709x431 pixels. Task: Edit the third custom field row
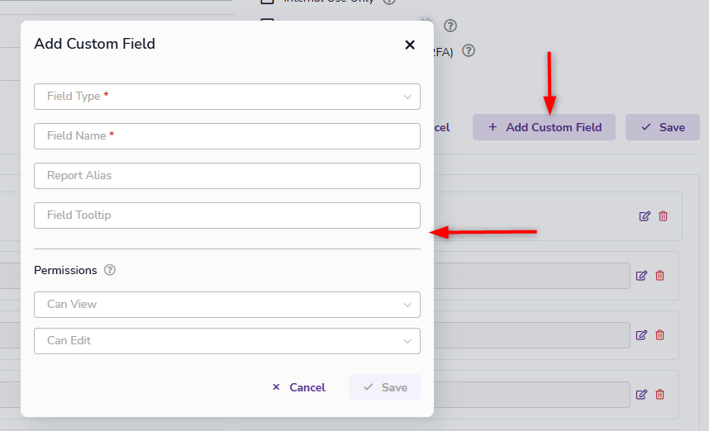pos(641,335)
